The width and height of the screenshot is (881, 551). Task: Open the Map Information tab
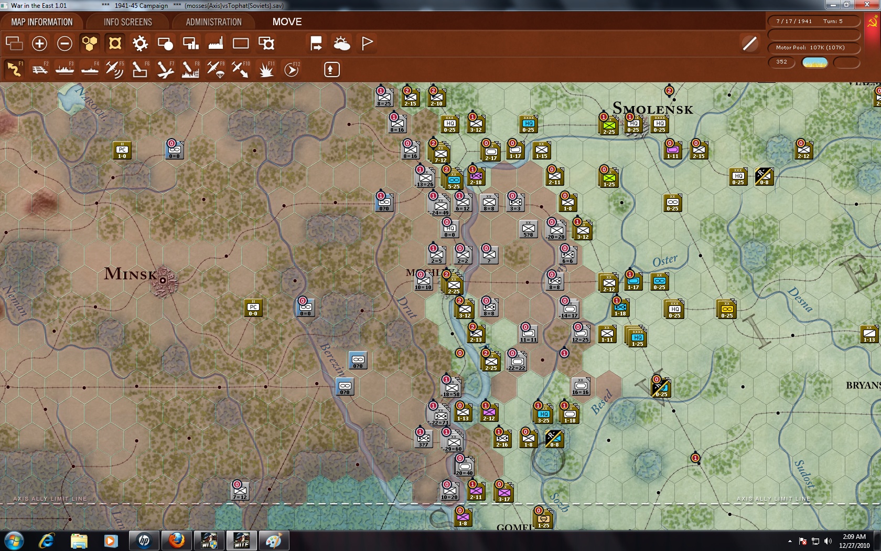click(x=42, y=22)
